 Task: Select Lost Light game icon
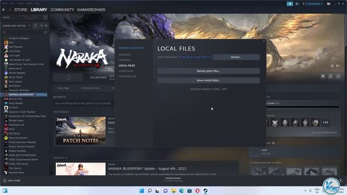(x=6, y=55)
